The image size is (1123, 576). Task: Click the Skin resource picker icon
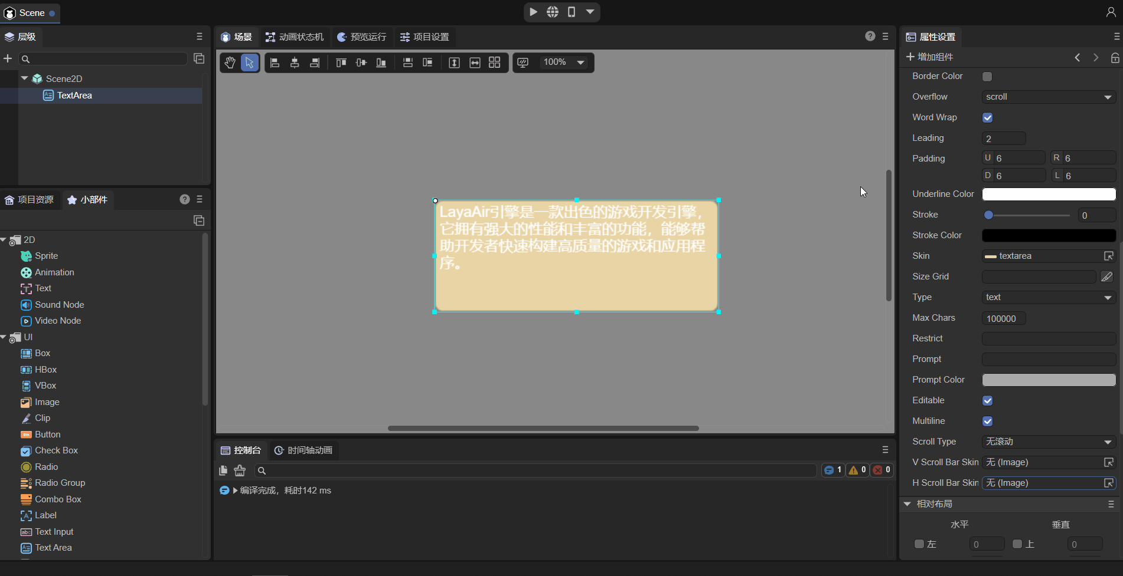(1109, 256)
